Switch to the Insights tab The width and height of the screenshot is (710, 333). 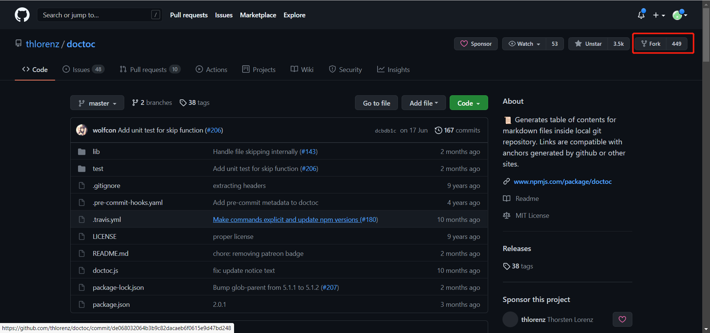pos(393,69)
